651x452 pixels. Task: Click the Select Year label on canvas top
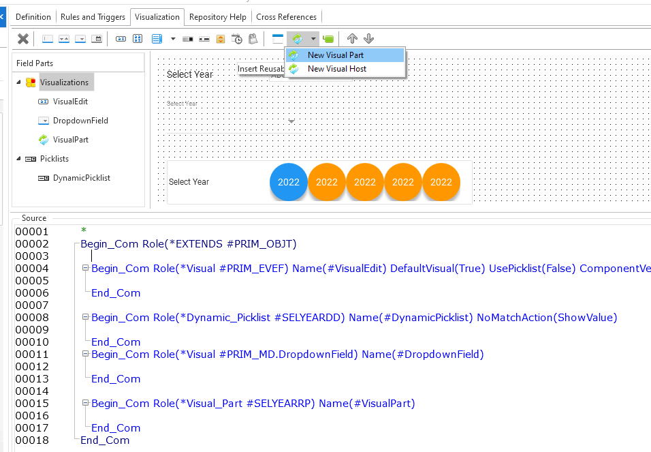(x=190, y=74)
